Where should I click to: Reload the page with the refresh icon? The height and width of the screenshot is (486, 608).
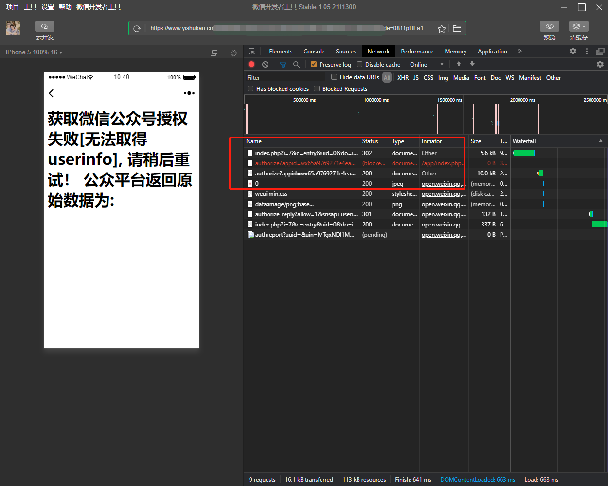(137, 28)
